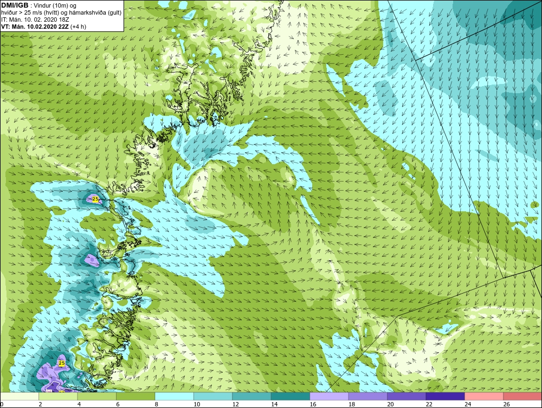Click the DMI/IGB title text

[15, 5]
